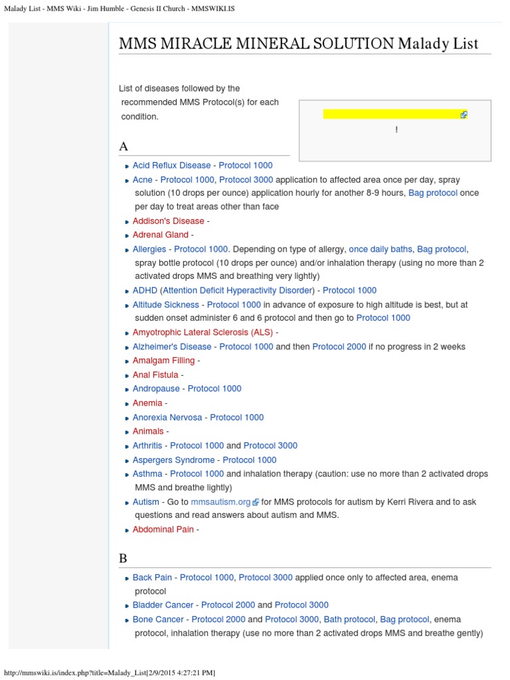Screen dimensions: 510x680
Task: Open Amyotrophic Lateral Sclerosis (ALS) link
Action: click(x=203, y=332)
